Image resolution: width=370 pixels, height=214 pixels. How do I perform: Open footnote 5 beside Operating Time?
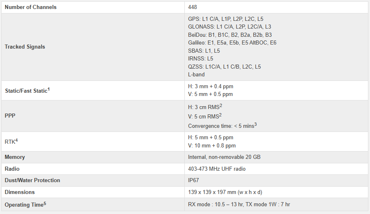pyautogui.click(x=44, y=203)
